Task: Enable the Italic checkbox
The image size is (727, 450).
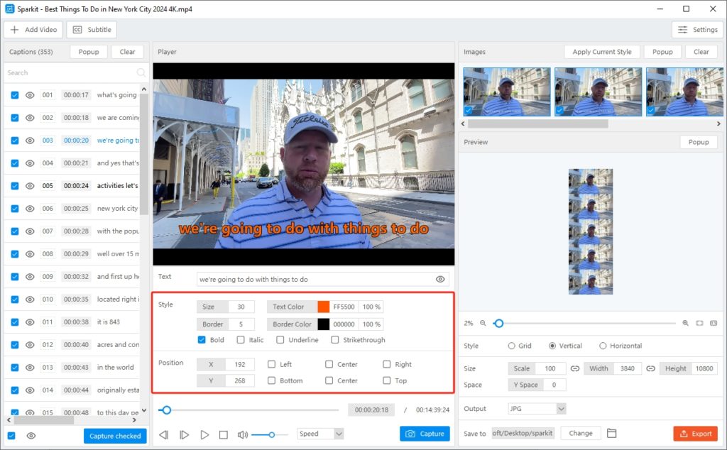Action: point(241,340)
